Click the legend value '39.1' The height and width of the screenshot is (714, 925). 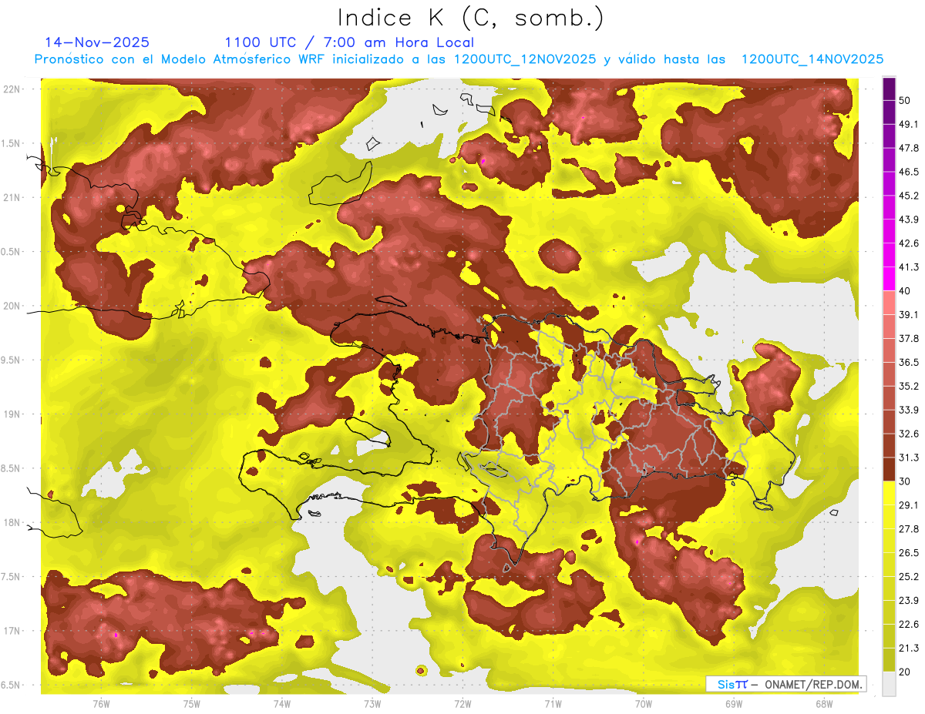[x=908, y=315]
